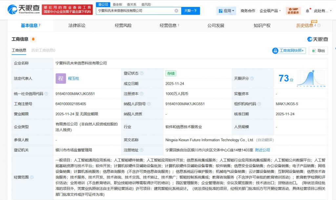
Task: Click the green Excel icon beside 导出
Action: 313,51
